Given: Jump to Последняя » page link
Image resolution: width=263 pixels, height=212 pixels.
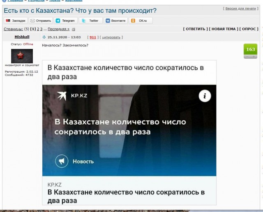Looking at the screenshot, I should click(58, 29).
